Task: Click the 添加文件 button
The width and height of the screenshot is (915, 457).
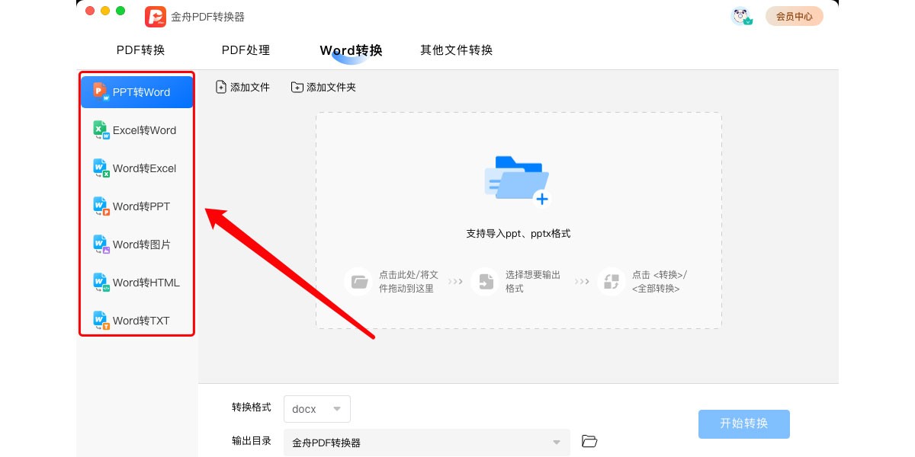Action: pyautogui.click(x=242, y=87)
